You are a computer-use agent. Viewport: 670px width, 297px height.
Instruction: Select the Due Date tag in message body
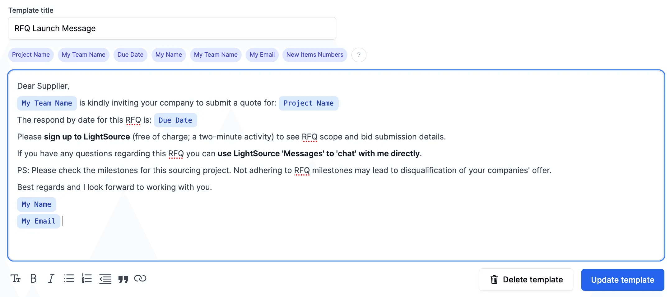(x=175, y=120)
